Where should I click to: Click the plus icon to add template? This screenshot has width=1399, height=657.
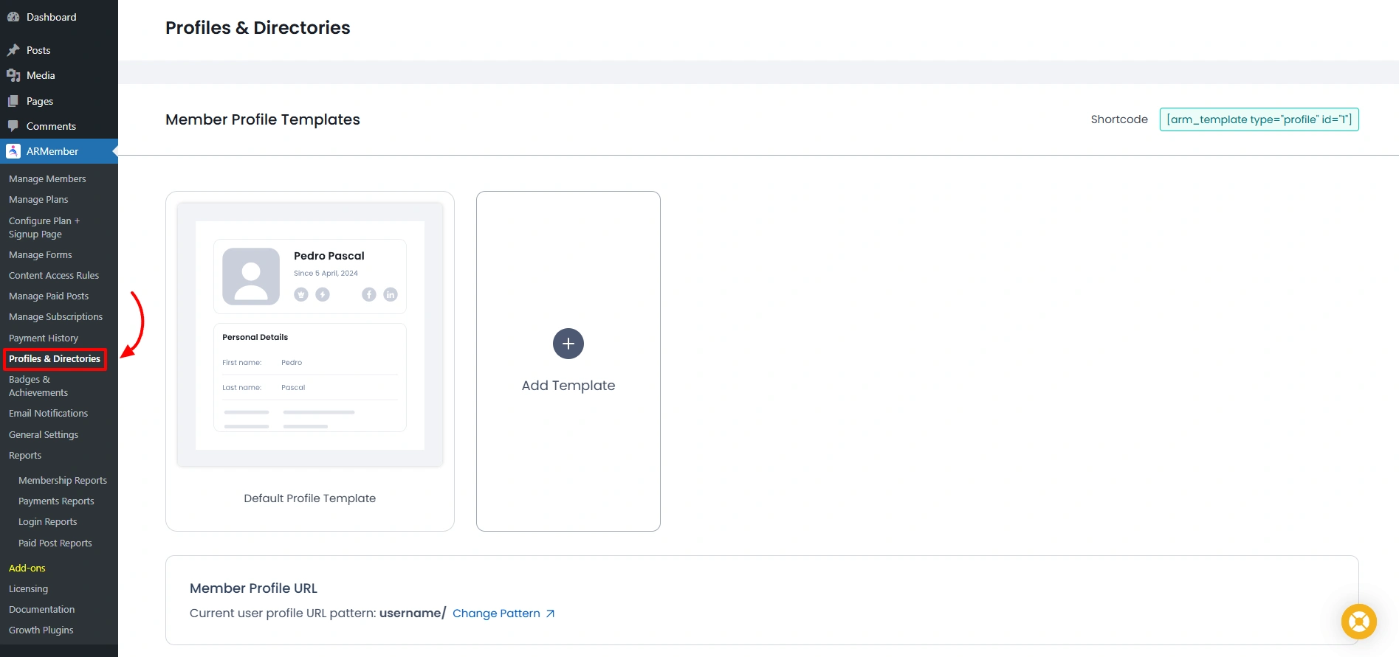568,344
